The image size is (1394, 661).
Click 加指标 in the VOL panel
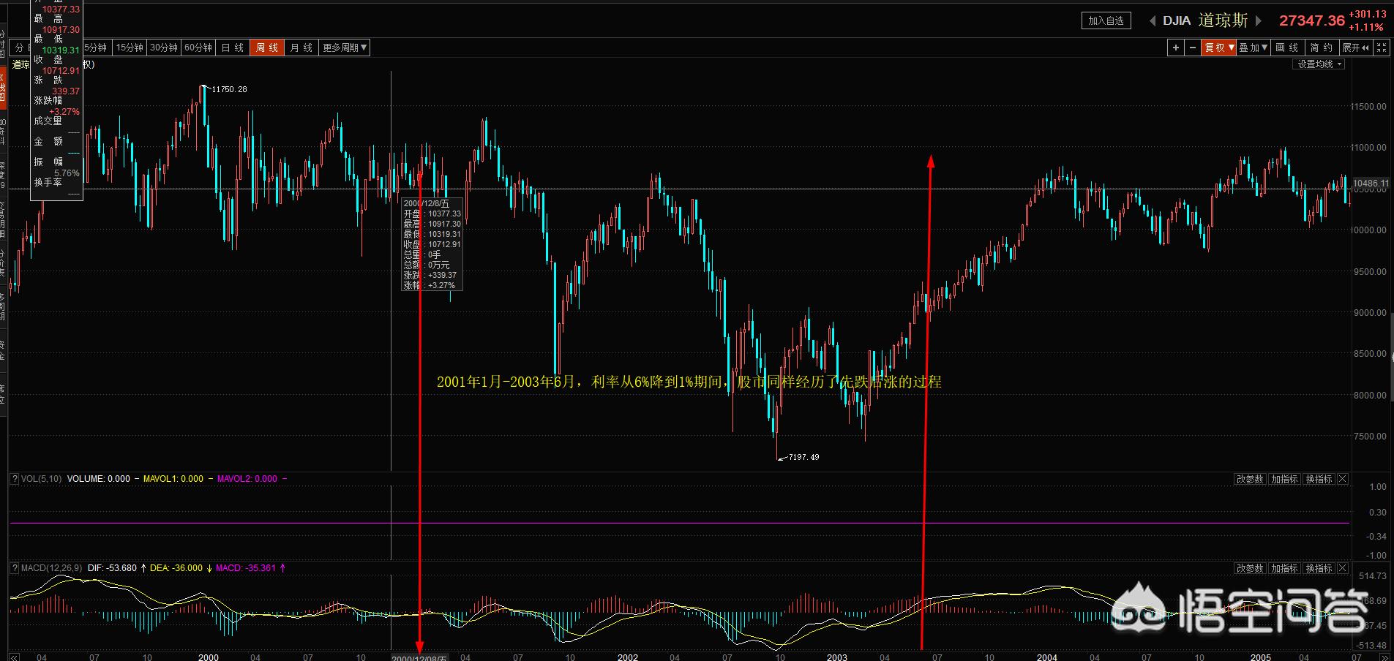tap(1284, 479)
